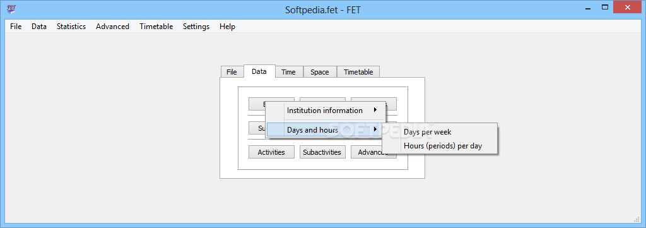Switch to the Space tab
Screen dimensions: 646x228
[x=320, y=72]
